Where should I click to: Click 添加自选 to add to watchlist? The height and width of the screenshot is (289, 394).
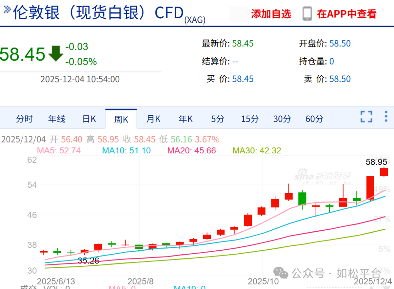(x=271, y=14)
